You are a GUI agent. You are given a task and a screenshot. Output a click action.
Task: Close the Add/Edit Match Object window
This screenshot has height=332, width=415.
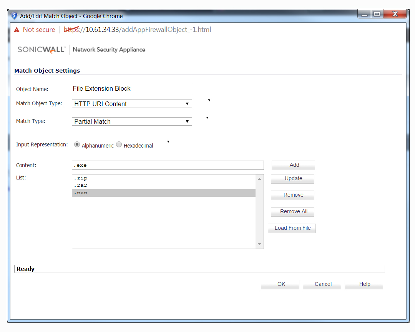tap(395, 14)
